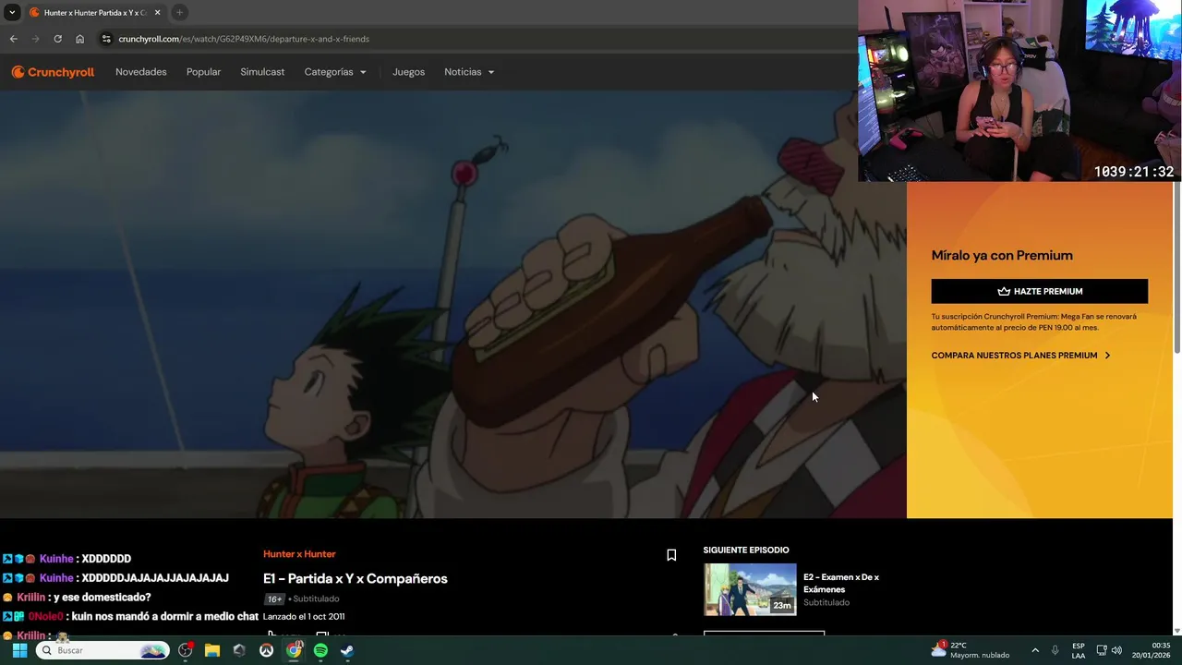Screen dimensions: 1182x665
Task: Open Unity Hub icon on taskbar
Action: pyautogui.click(x=239, y=650)
